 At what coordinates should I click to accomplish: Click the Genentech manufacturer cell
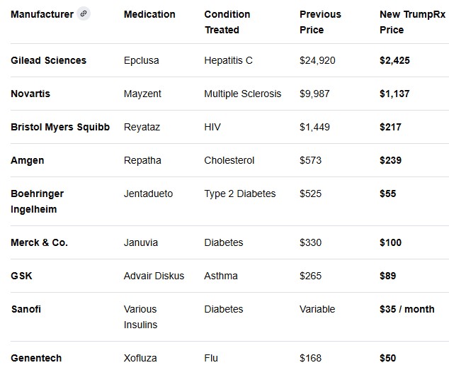point(36,358)
